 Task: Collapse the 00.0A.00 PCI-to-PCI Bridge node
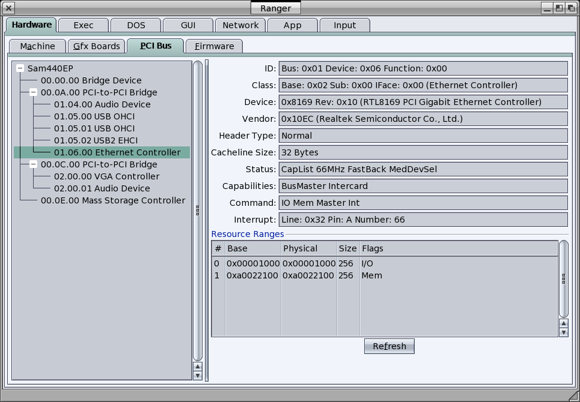coord(34,92)
